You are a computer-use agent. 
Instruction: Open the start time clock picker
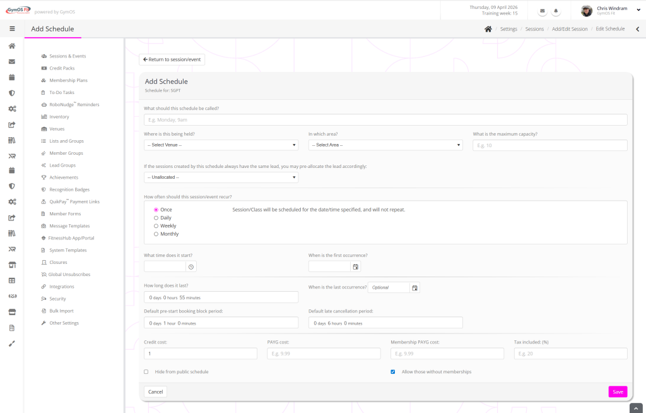click(191, 267)
